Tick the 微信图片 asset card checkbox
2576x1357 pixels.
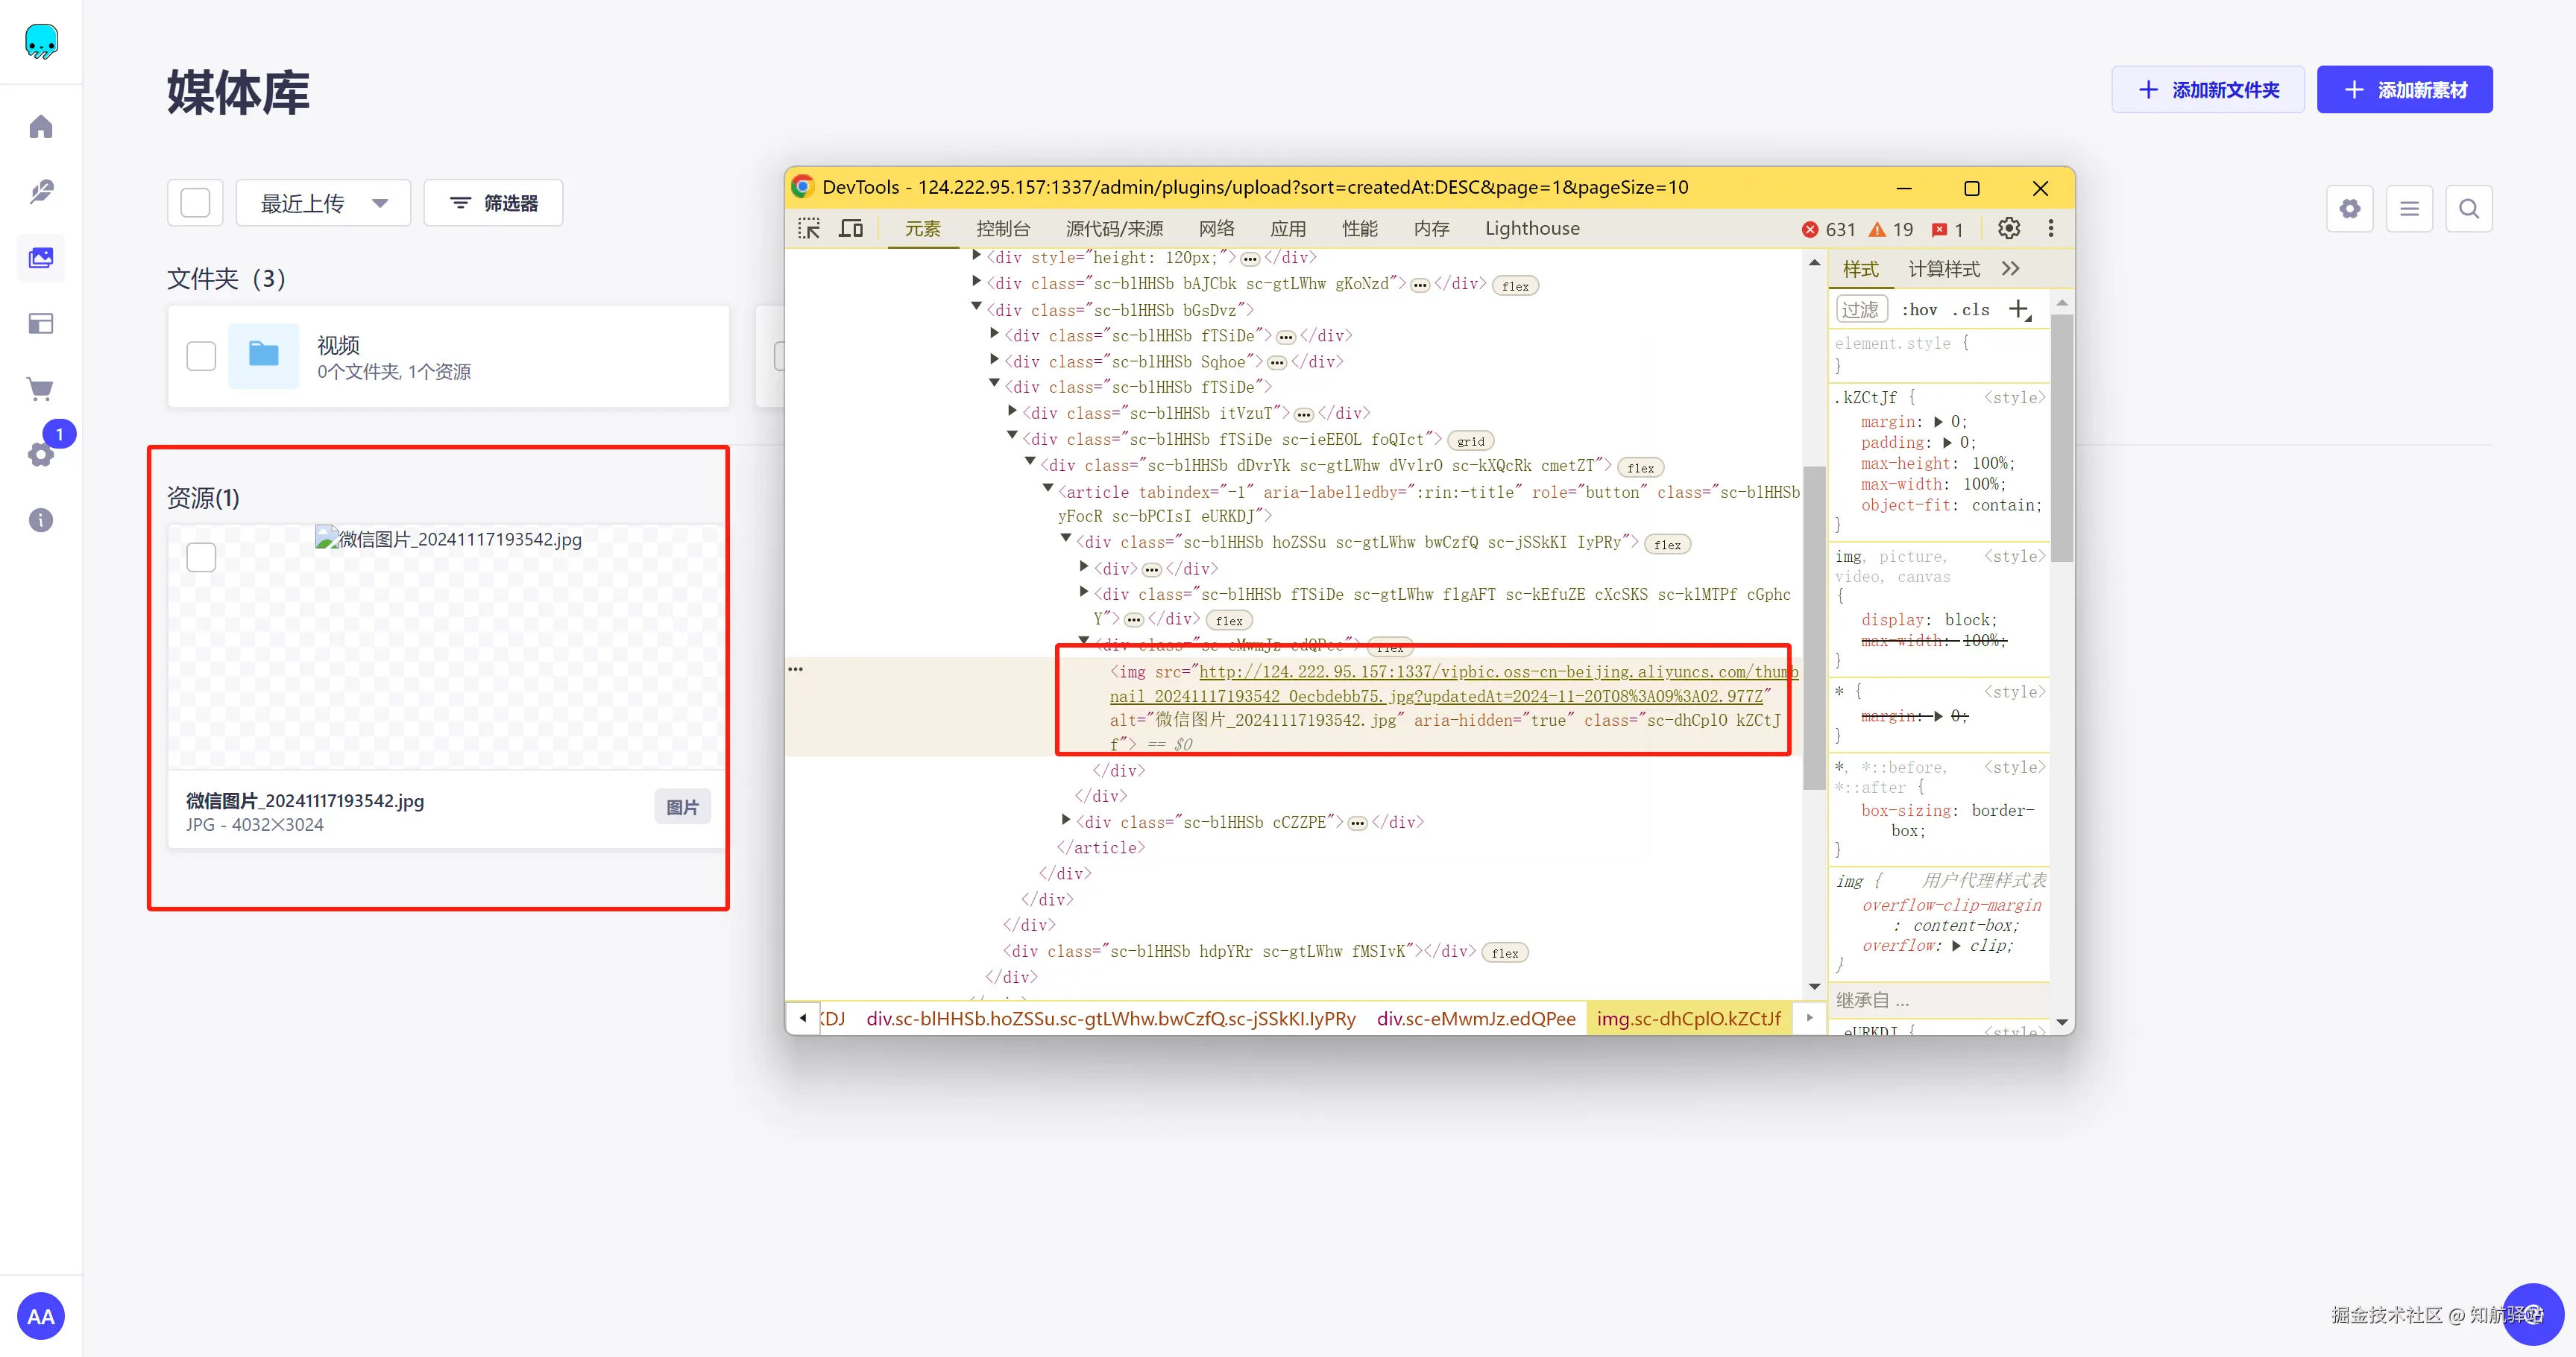[201, 557]
